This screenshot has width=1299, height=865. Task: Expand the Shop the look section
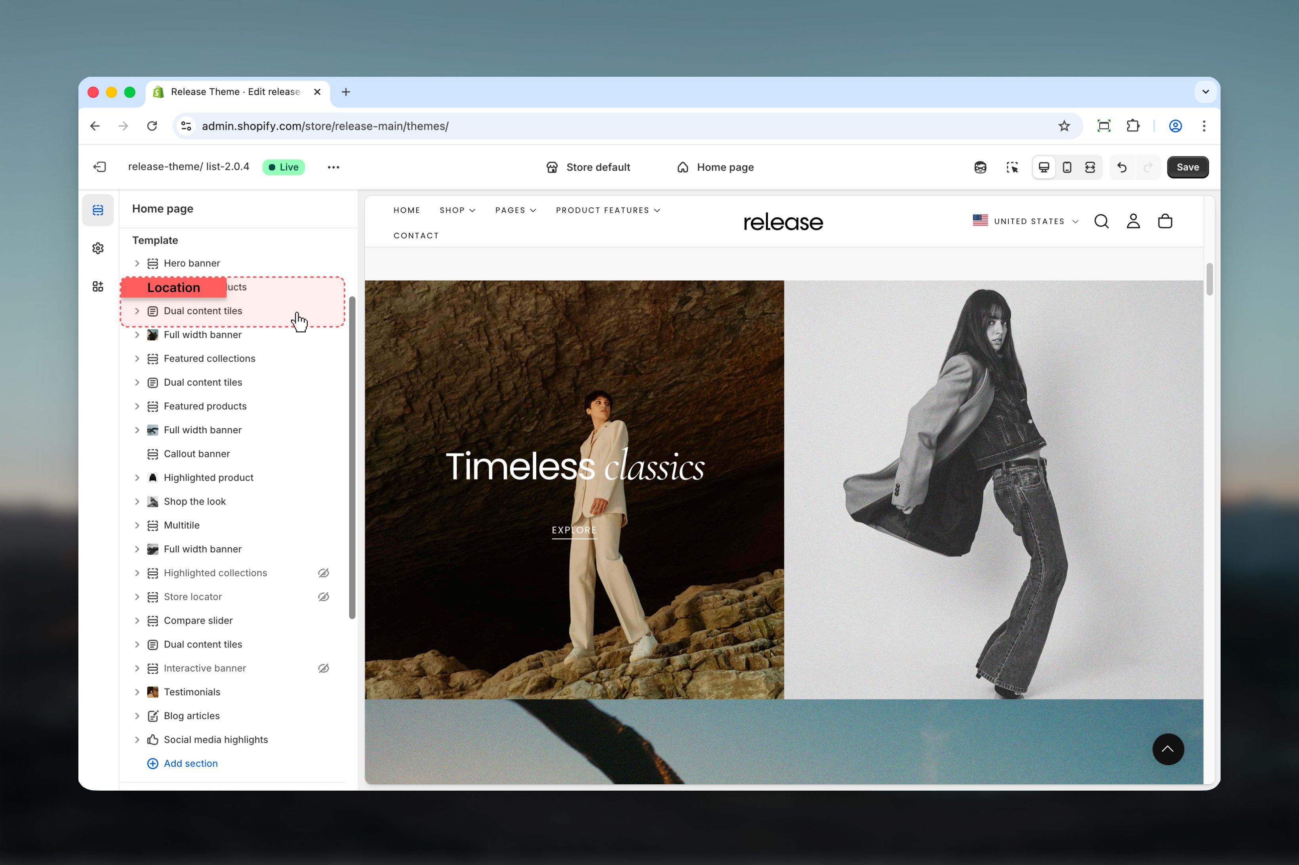[137, 501]
